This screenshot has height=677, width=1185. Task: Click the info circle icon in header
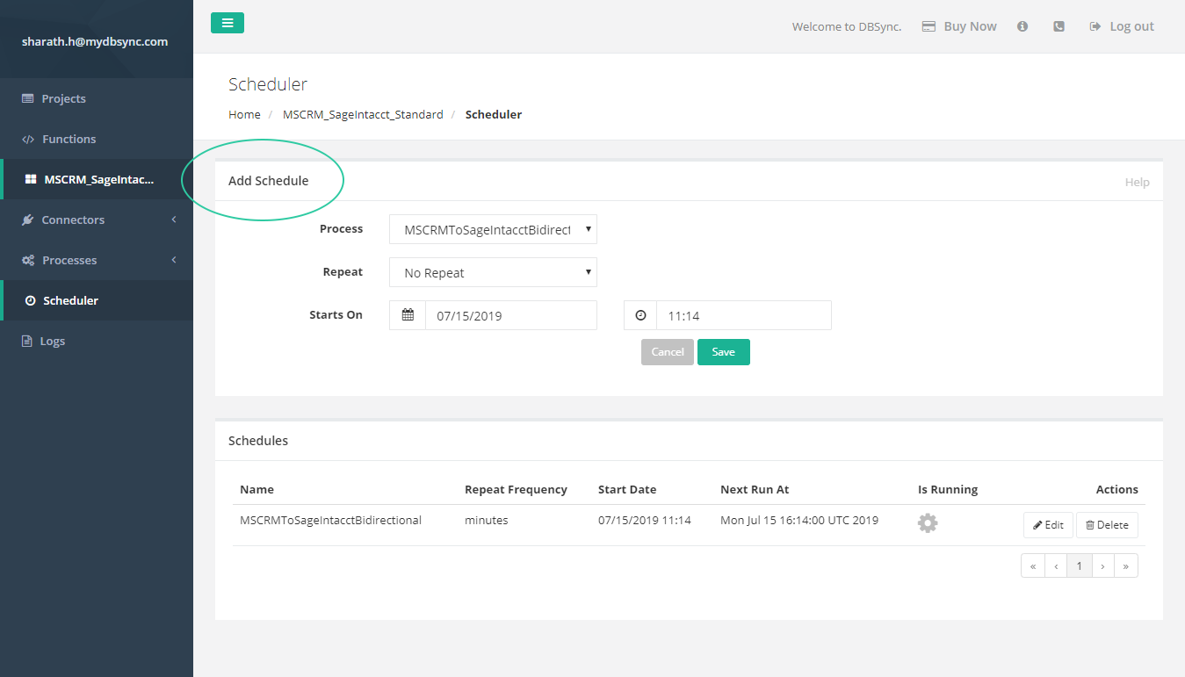click(x=1022, y=26)
